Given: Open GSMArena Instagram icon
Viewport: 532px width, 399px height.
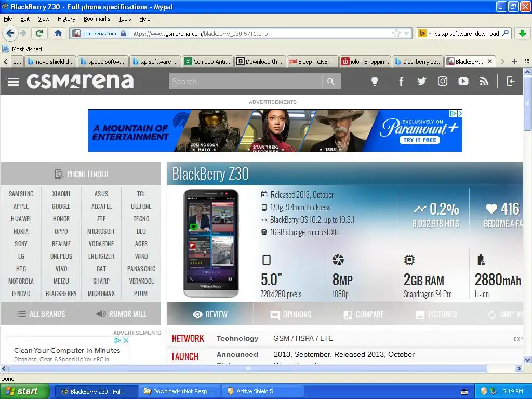Looking at the screenshot, I should point(443,81).
